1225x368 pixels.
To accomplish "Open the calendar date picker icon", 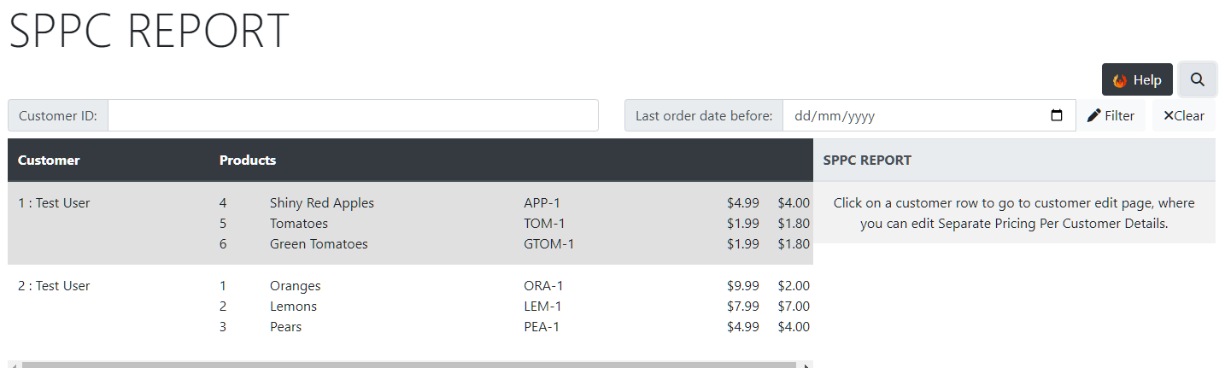I will pos(1057,115).
